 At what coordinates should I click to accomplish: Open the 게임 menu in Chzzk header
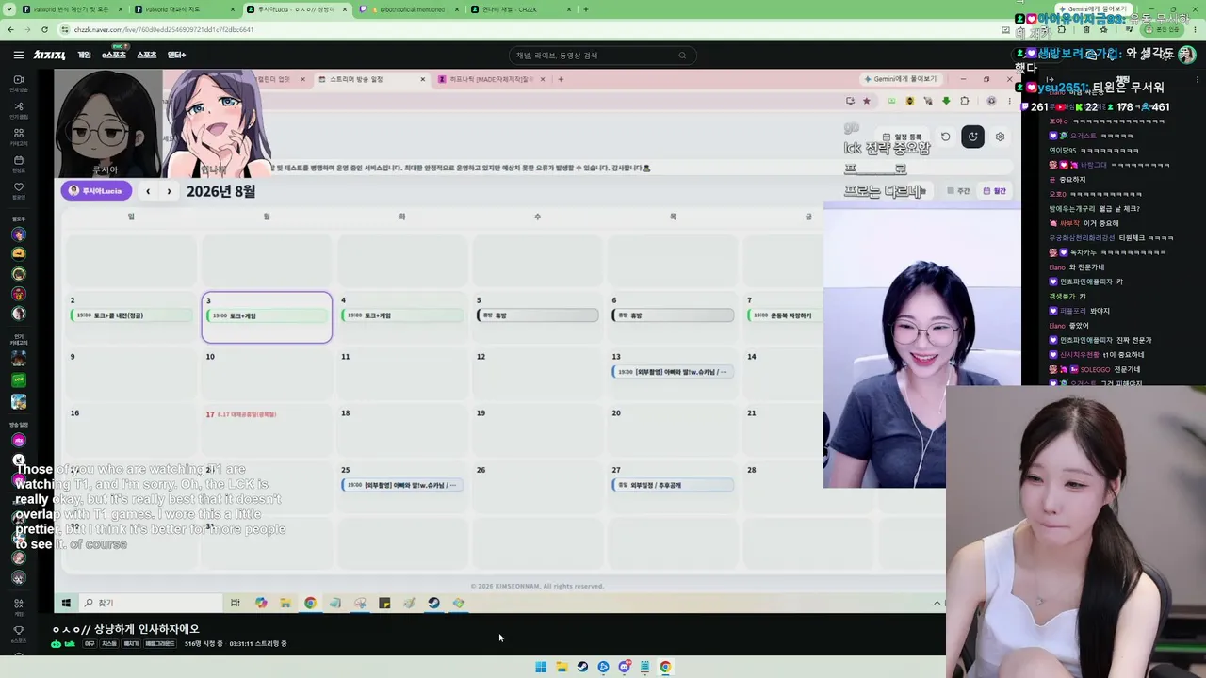pos(84,56)
